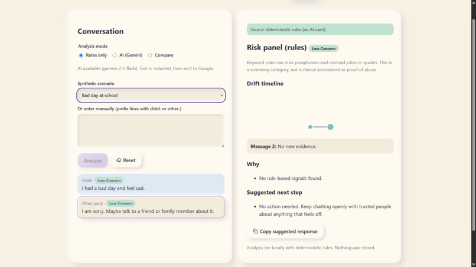Click the 'No action needed' suggestion text
The width and height of the screenshot is (476, 267).
click(325, 210)
